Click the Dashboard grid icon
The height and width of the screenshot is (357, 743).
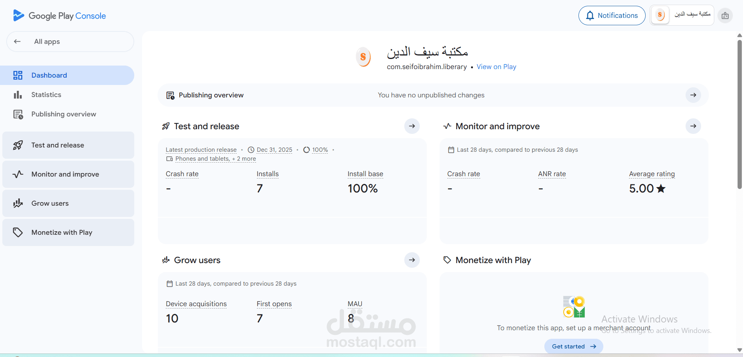point(18,75)
